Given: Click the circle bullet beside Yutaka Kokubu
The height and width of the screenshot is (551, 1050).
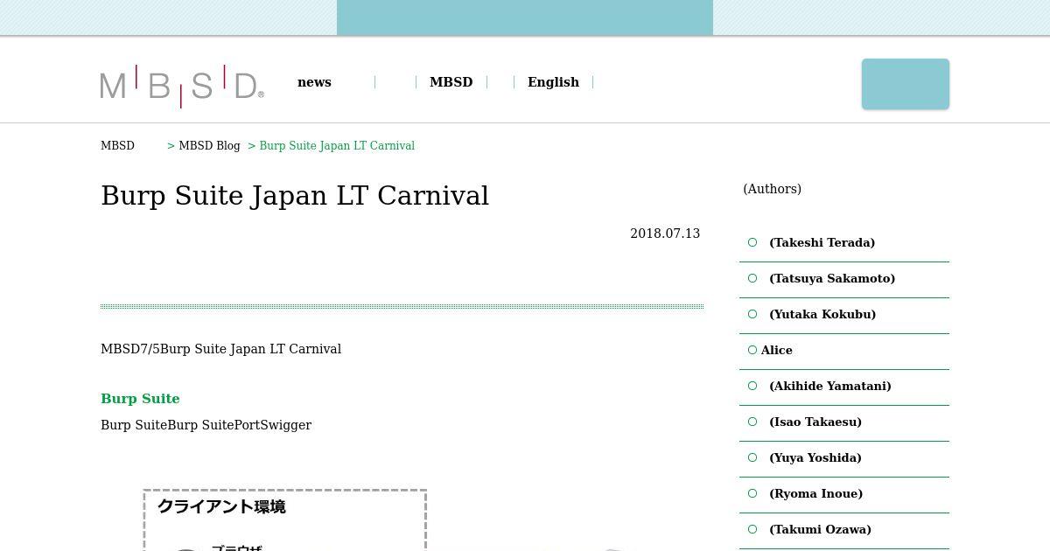Looking at the screenshot, I should [x=752, y=314].
